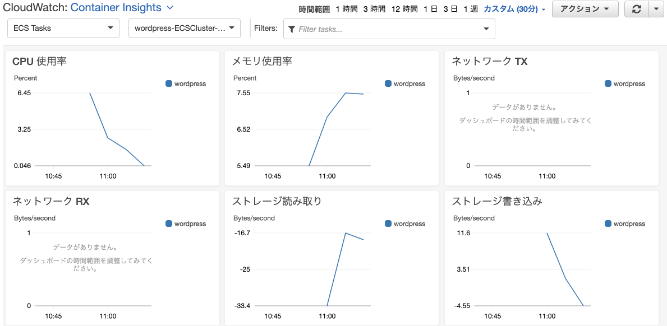Click the funnel filter icon
This screenshot has height=326, width=667.
(x=291, y=29)
